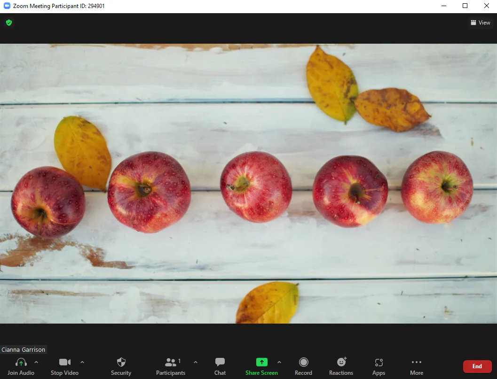Open video settings chevron beside Stop Video
The width and height of the screenshot is (497, 379).
click(x=82, y=362)
